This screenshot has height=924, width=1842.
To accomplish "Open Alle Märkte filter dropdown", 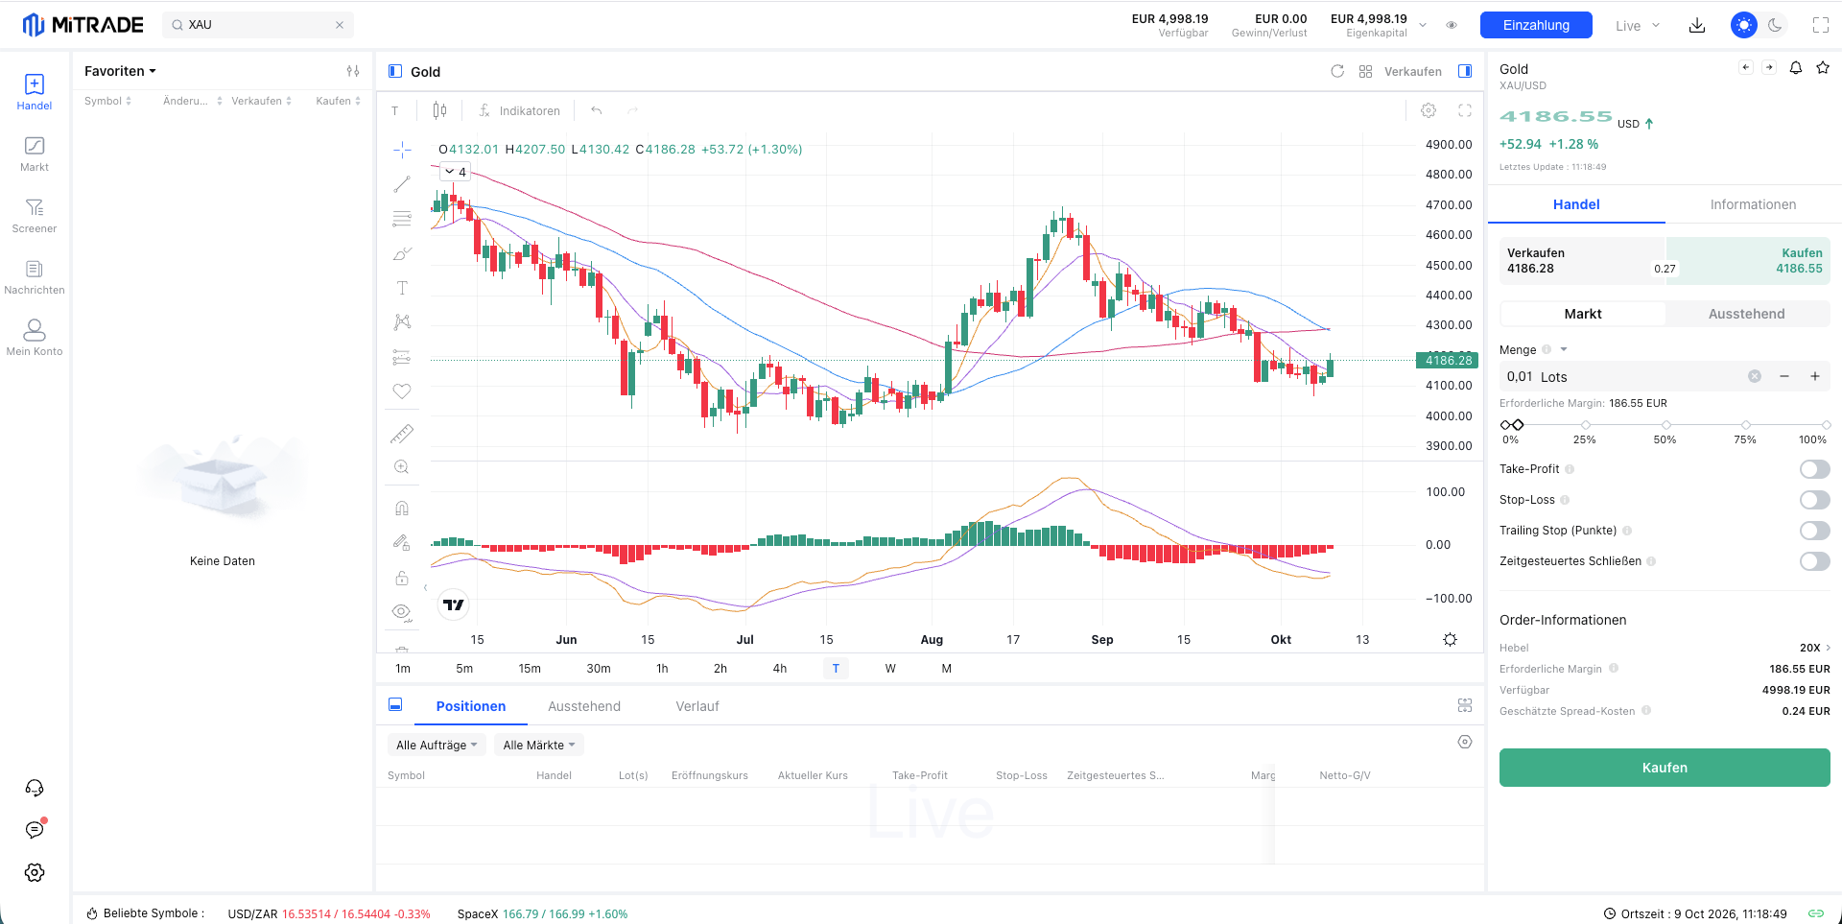I will (539, 746).
